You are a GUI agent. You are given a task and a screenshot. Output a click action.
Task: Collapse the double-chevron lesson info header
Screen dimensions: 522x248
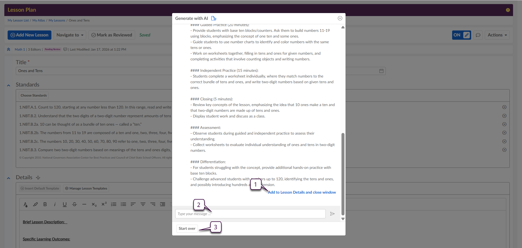tap(8, 49)
